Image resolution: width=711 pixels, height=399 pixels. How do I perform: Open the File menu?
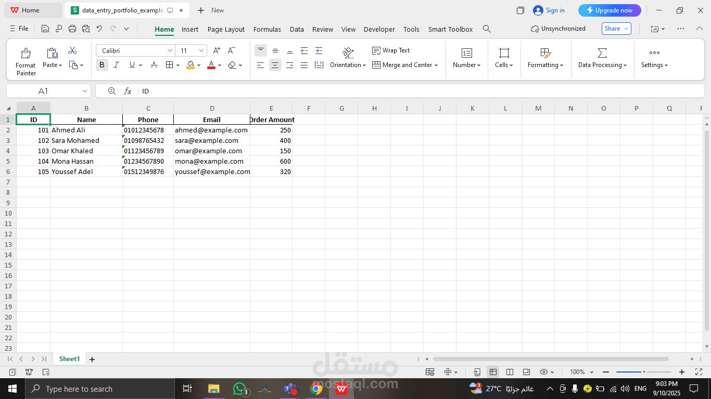(x=19, y=29)
